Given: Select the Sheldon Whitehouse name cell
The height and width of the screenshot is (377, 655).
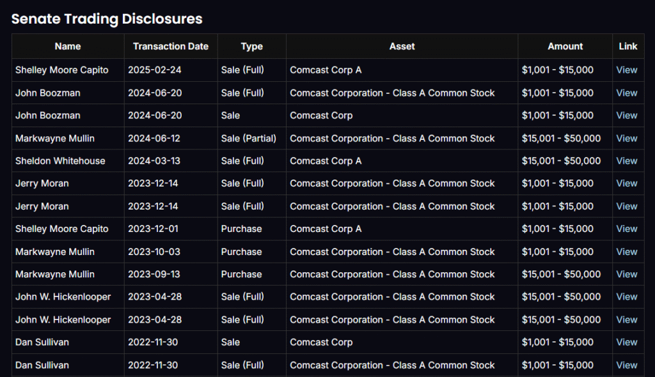Looking at the screenshot, I should click(x=60, y=161).
